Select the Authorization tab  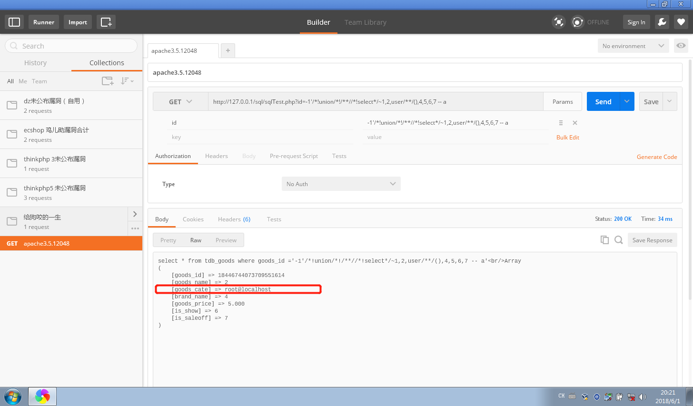173,156
